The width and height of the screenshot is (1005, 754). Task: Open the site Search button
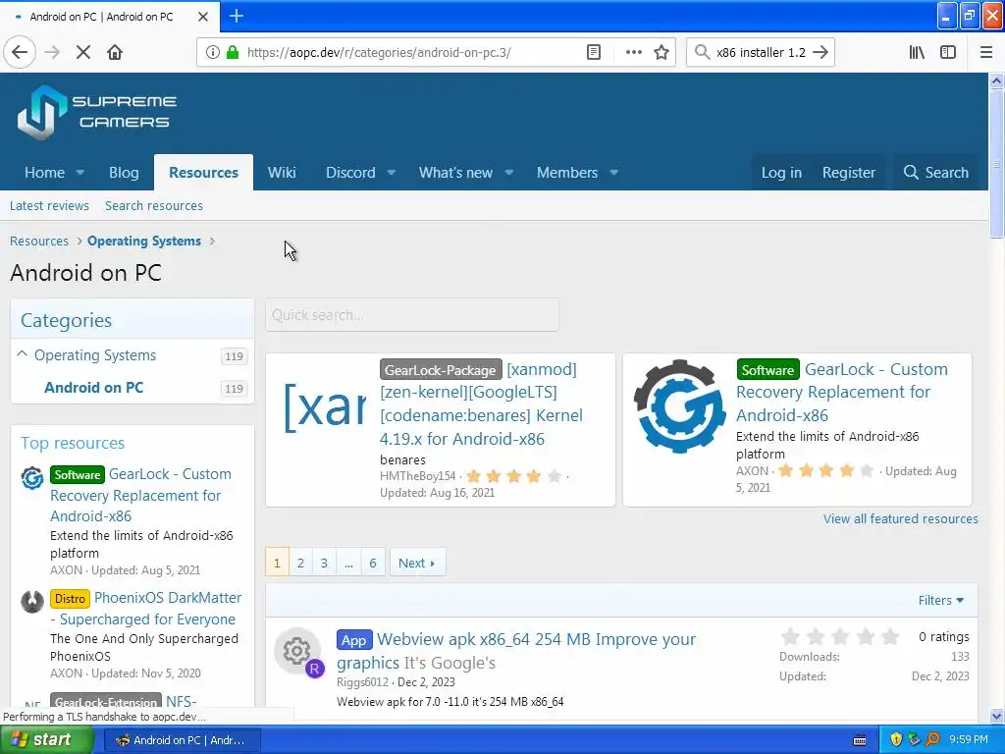[x=935, y=173]
